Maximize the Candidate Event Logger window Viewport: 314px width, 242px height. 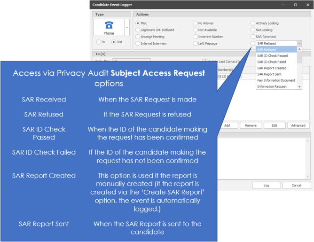click(295, 4)
